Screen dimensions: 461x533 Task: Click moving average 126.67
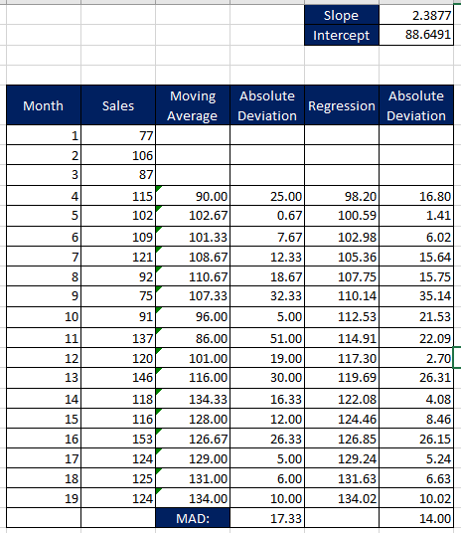click(x=193, y=439)
